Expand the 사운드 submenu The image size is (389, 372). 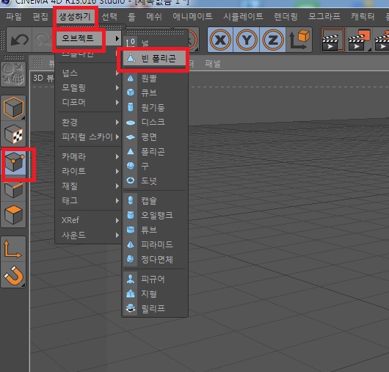tap(89, 235)
